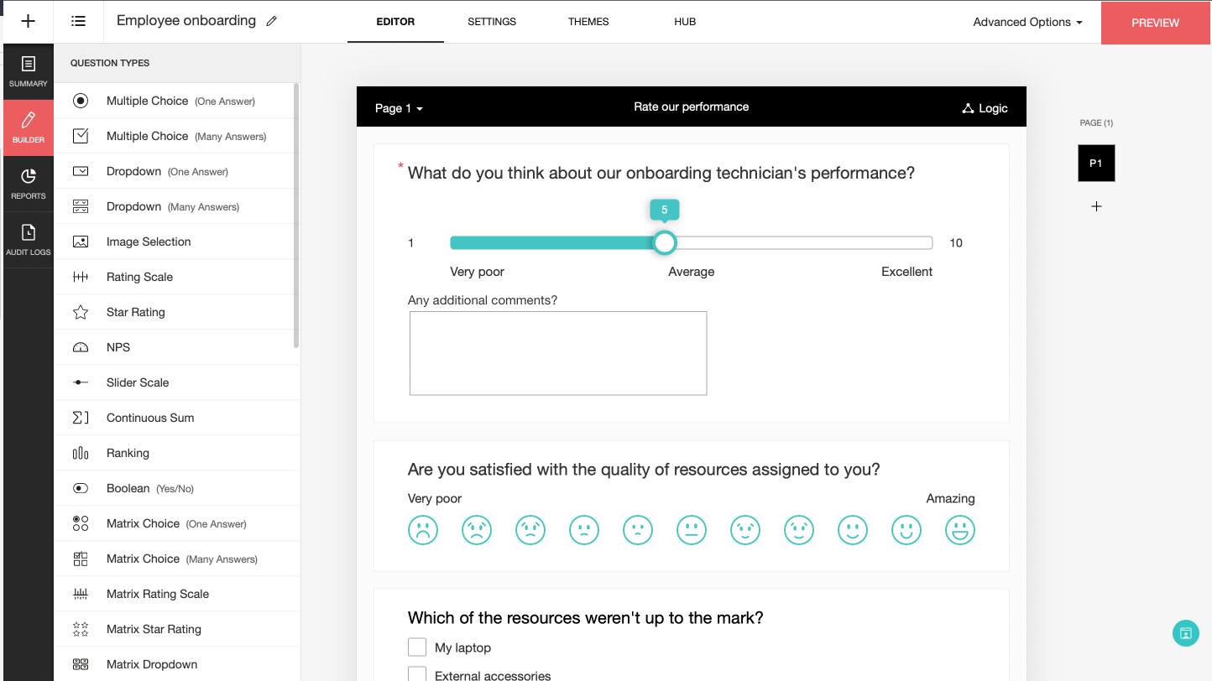Screen dimensions: 1212x681
Task: Go to Summary in the sidebar
Action: 29,70
